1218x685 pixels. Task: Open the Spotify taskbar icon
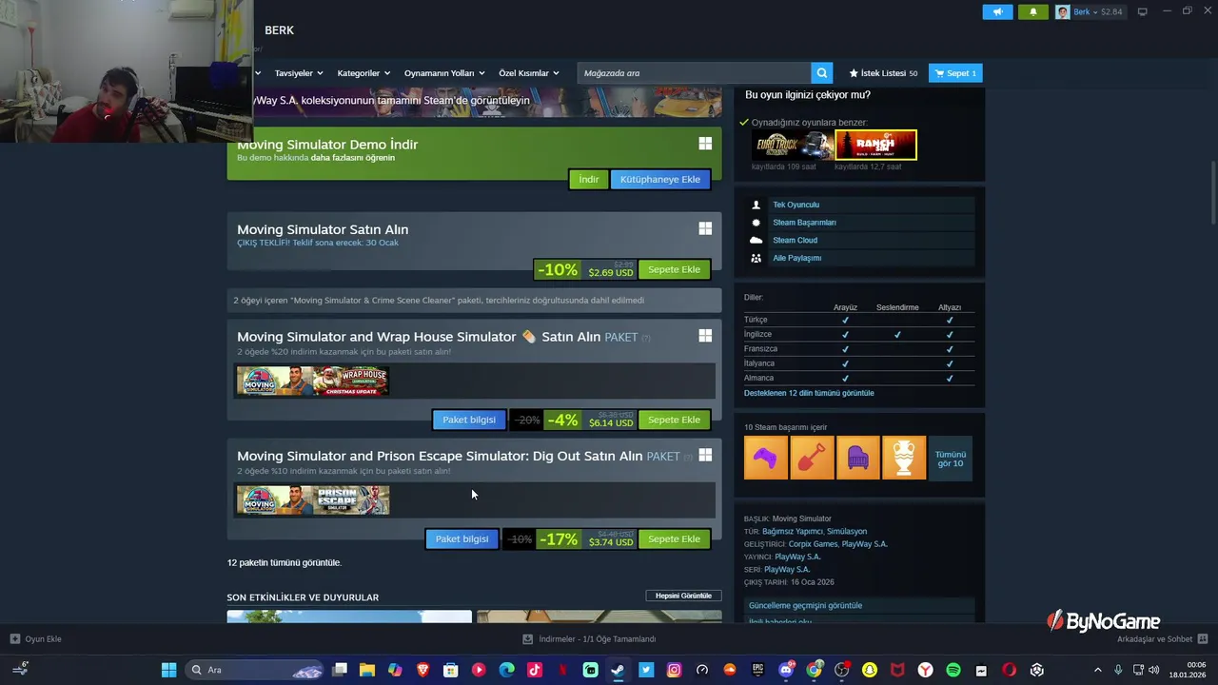pyautogui.click(x=953, y=670)
